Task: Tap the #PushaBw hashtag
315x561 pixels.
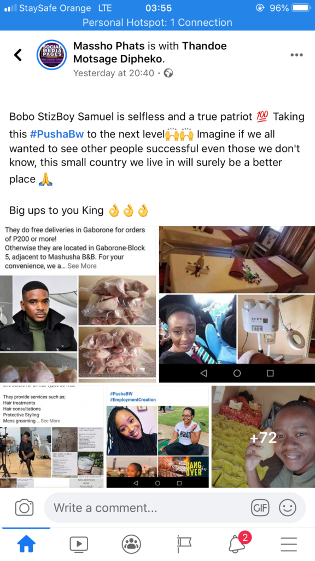Action: [x=57, y=134]
